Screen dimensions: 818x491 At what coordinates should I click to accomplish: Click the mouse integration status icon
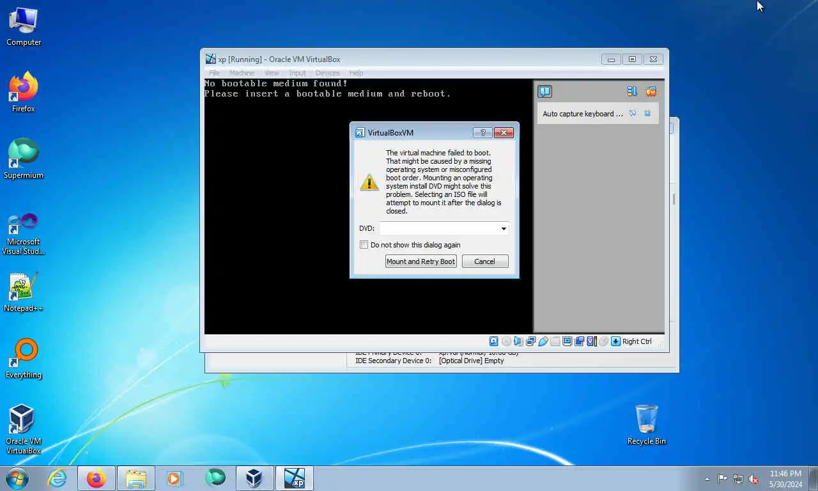[x=604, y=341]
